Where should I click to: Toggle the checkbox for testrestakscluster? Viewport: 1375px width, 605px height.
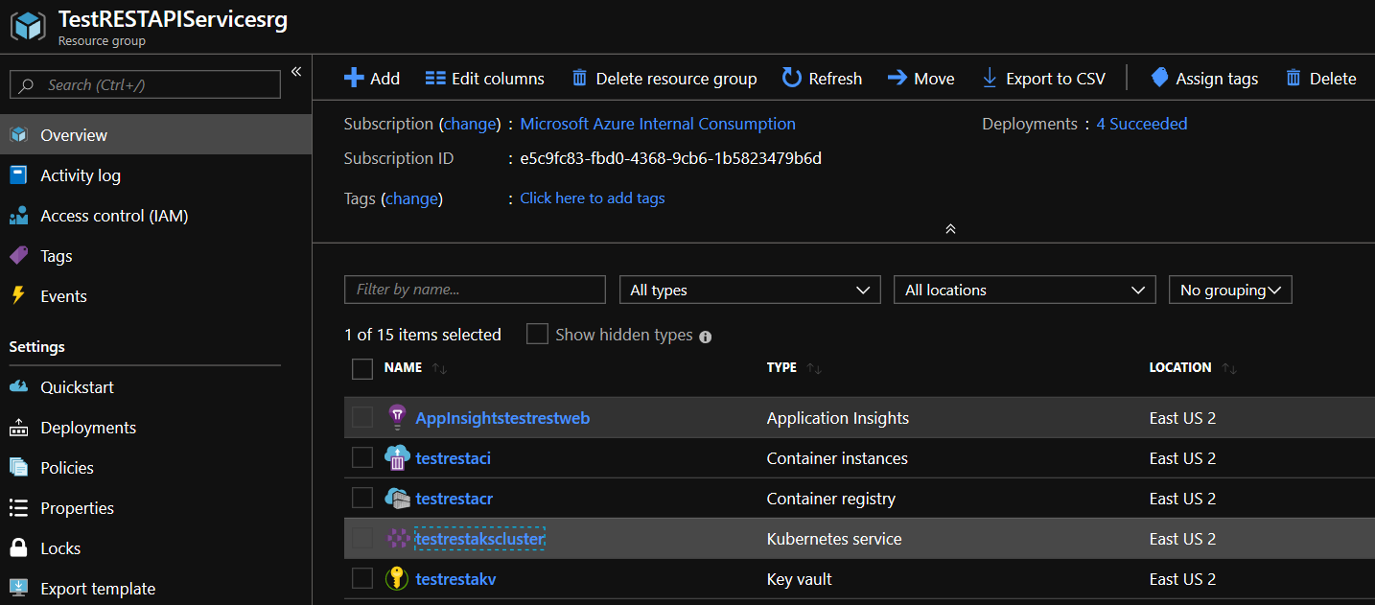(362, 539)
